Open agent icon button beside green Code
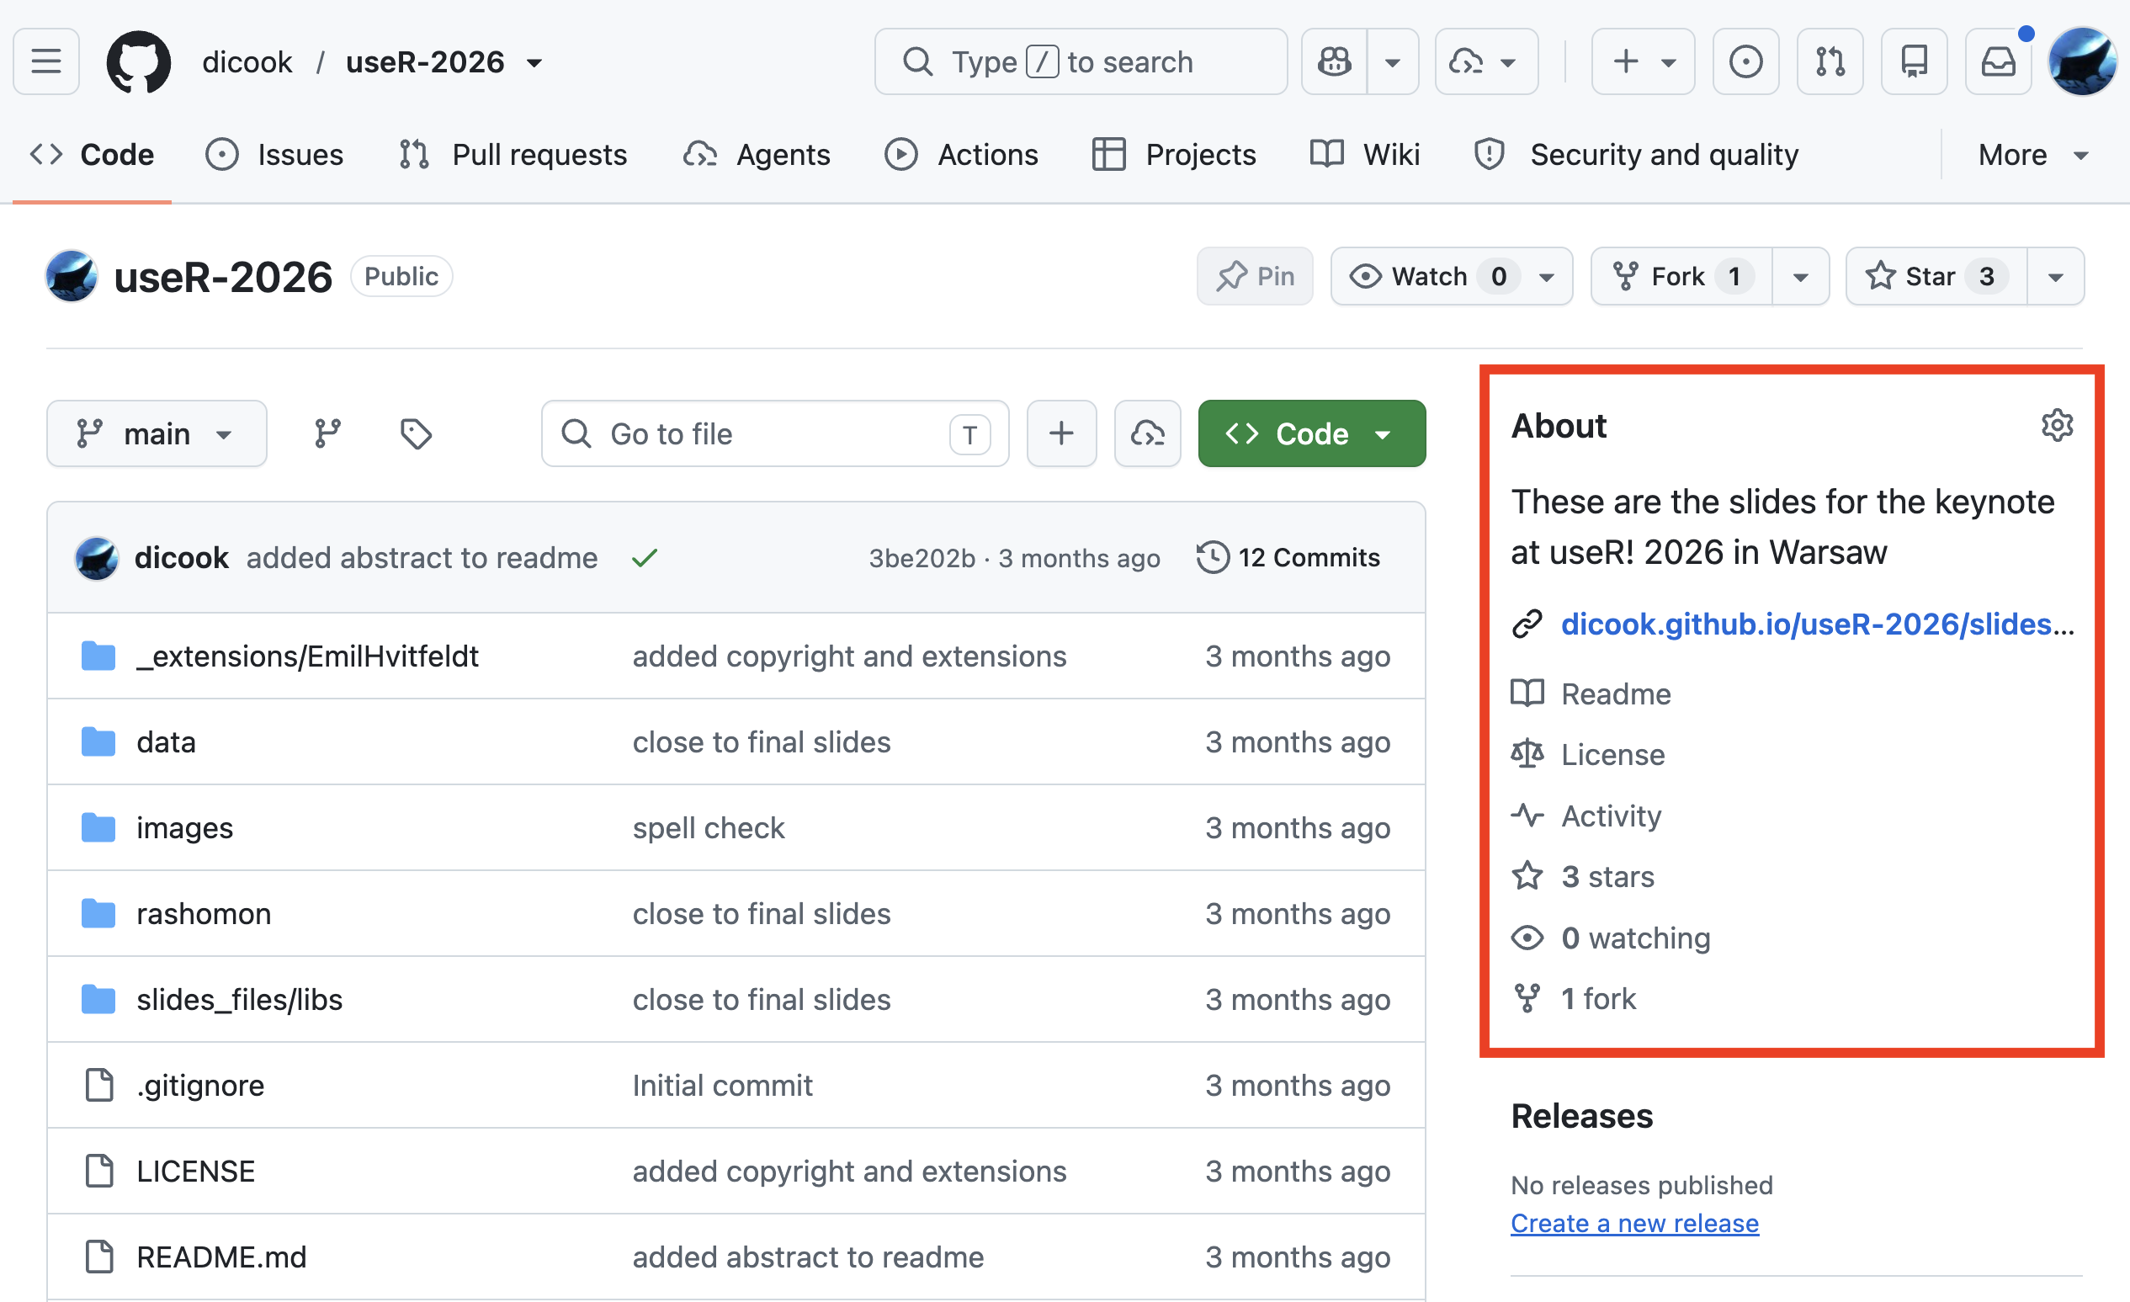 click(1147, 433)
